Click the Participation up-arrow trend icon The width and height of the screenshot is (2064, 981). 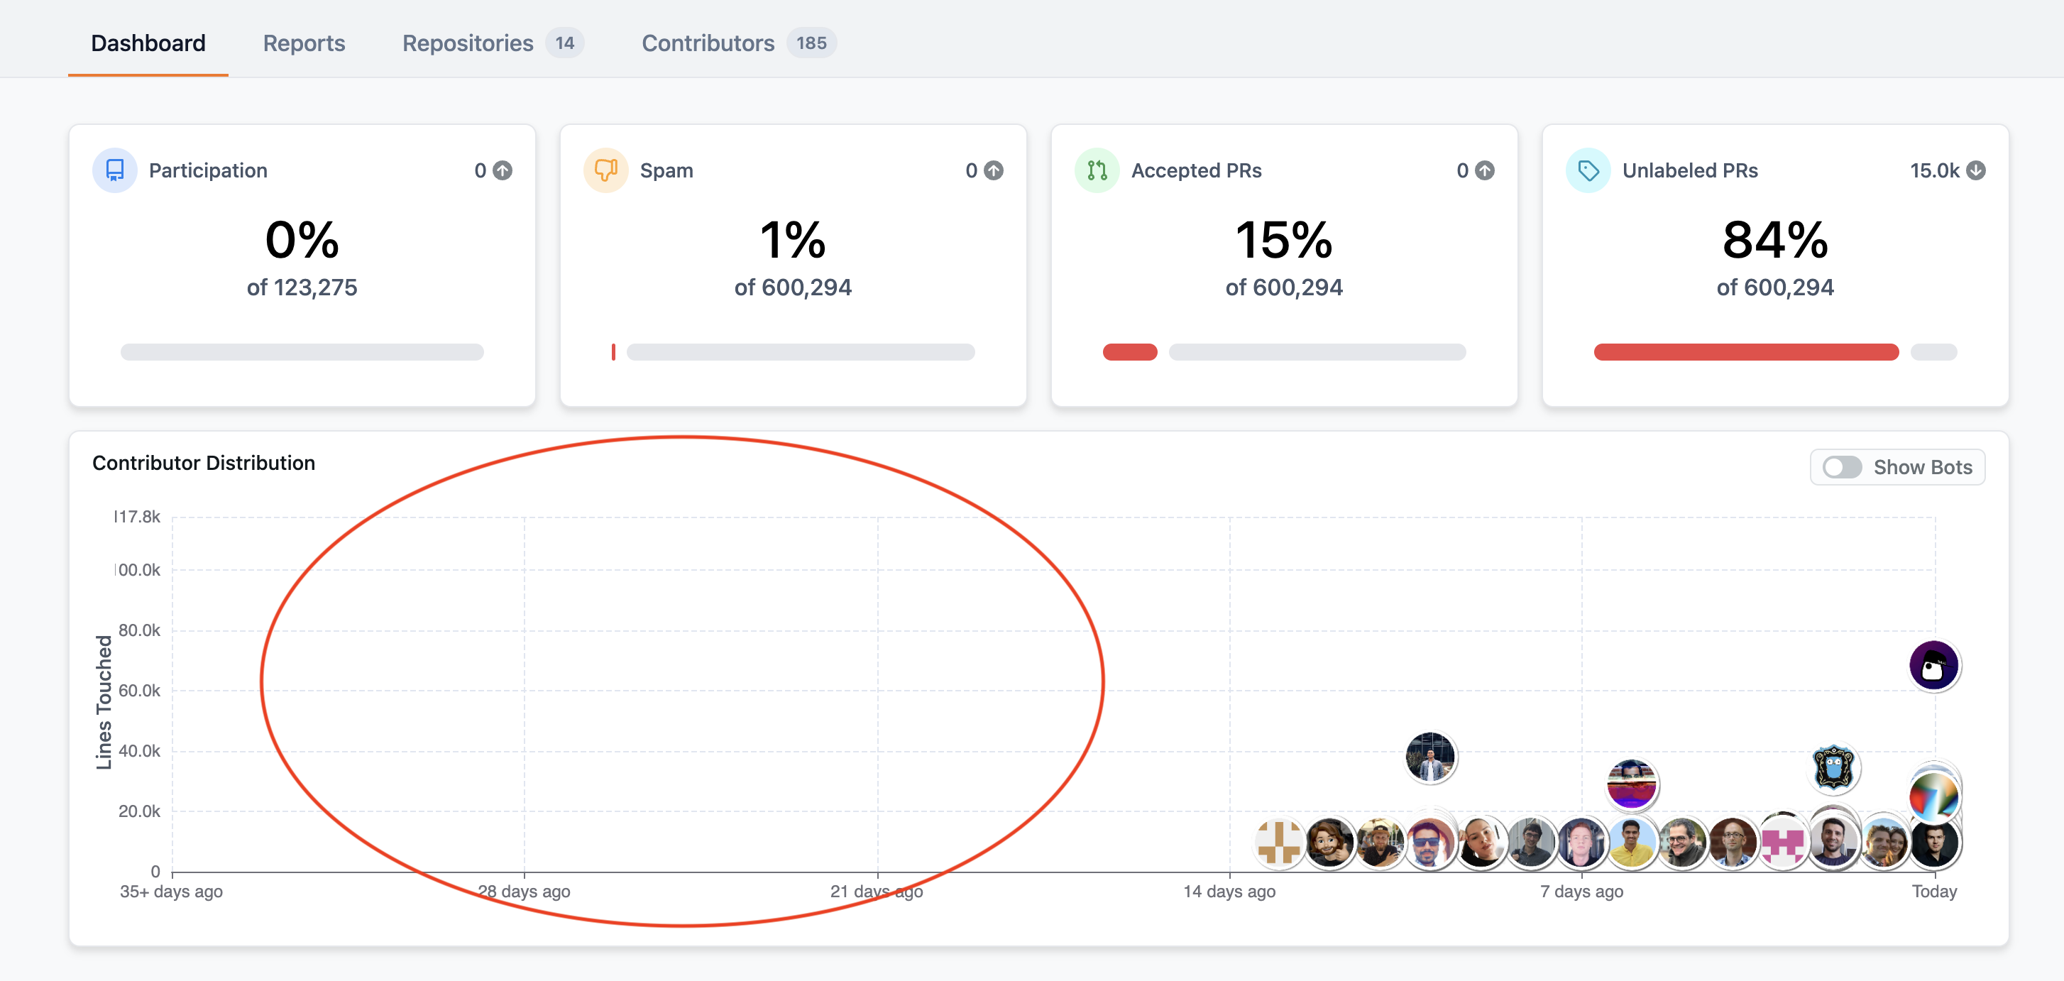(x=503, y=170)
